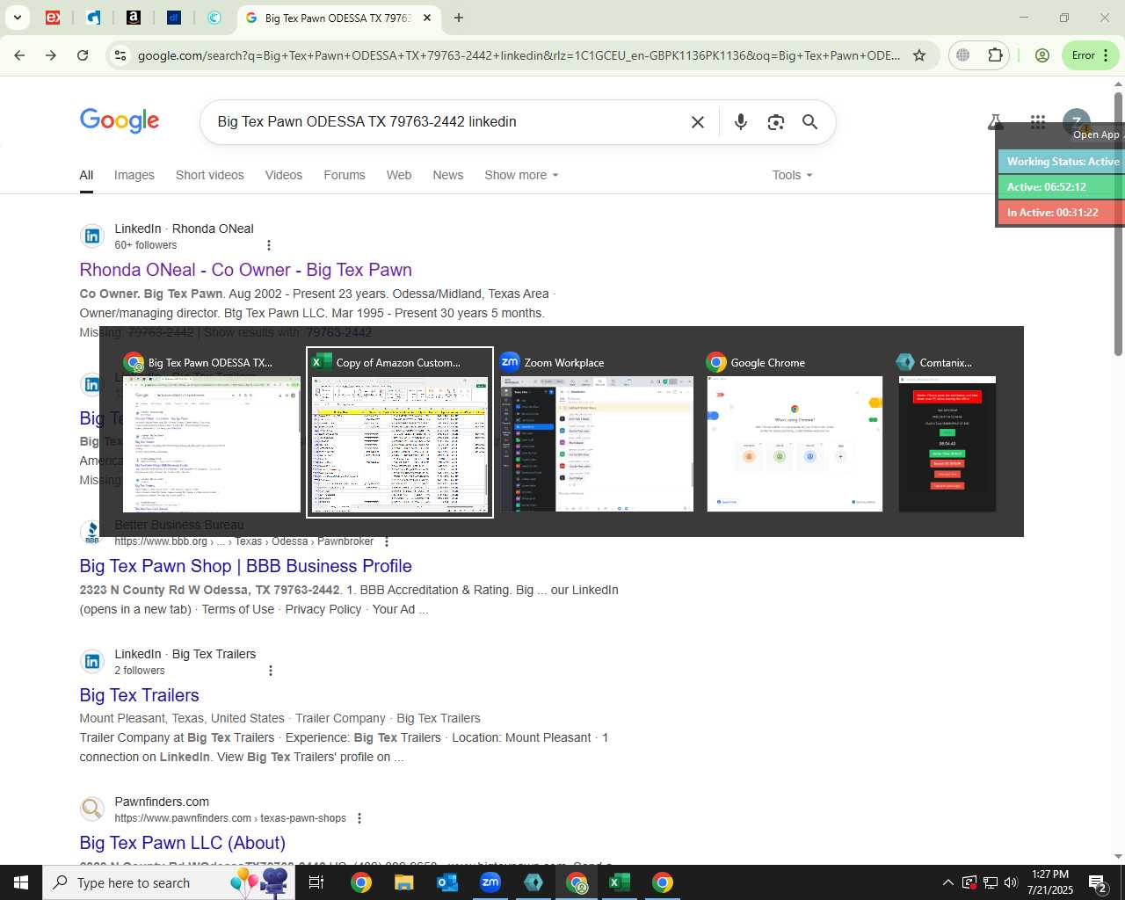1125x900 pixels.
Task: Open the Big Tex Trailers result link
Action: [140, 695]
